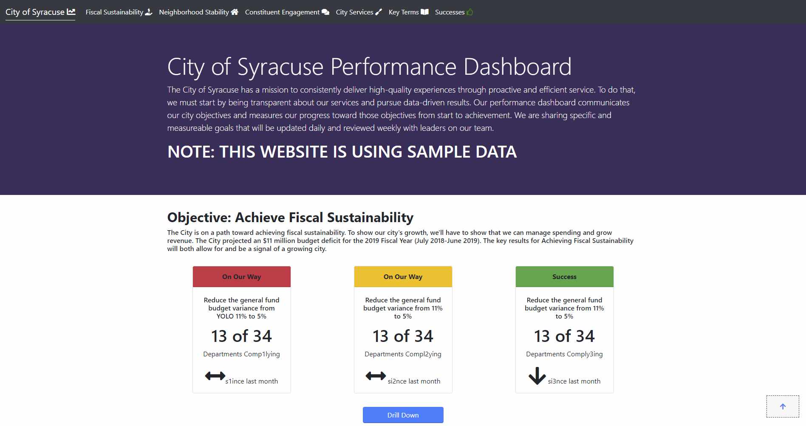Open the Constituent Engagement nav item
Screen dimensions: 806x426
tap(282, 12)
